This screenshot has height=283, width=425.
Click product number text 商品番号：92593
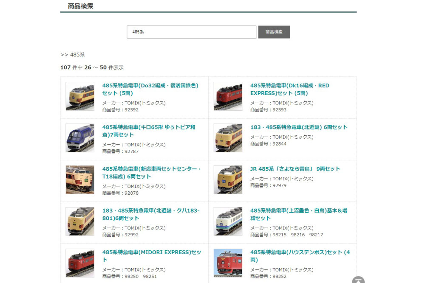point(268,110)
